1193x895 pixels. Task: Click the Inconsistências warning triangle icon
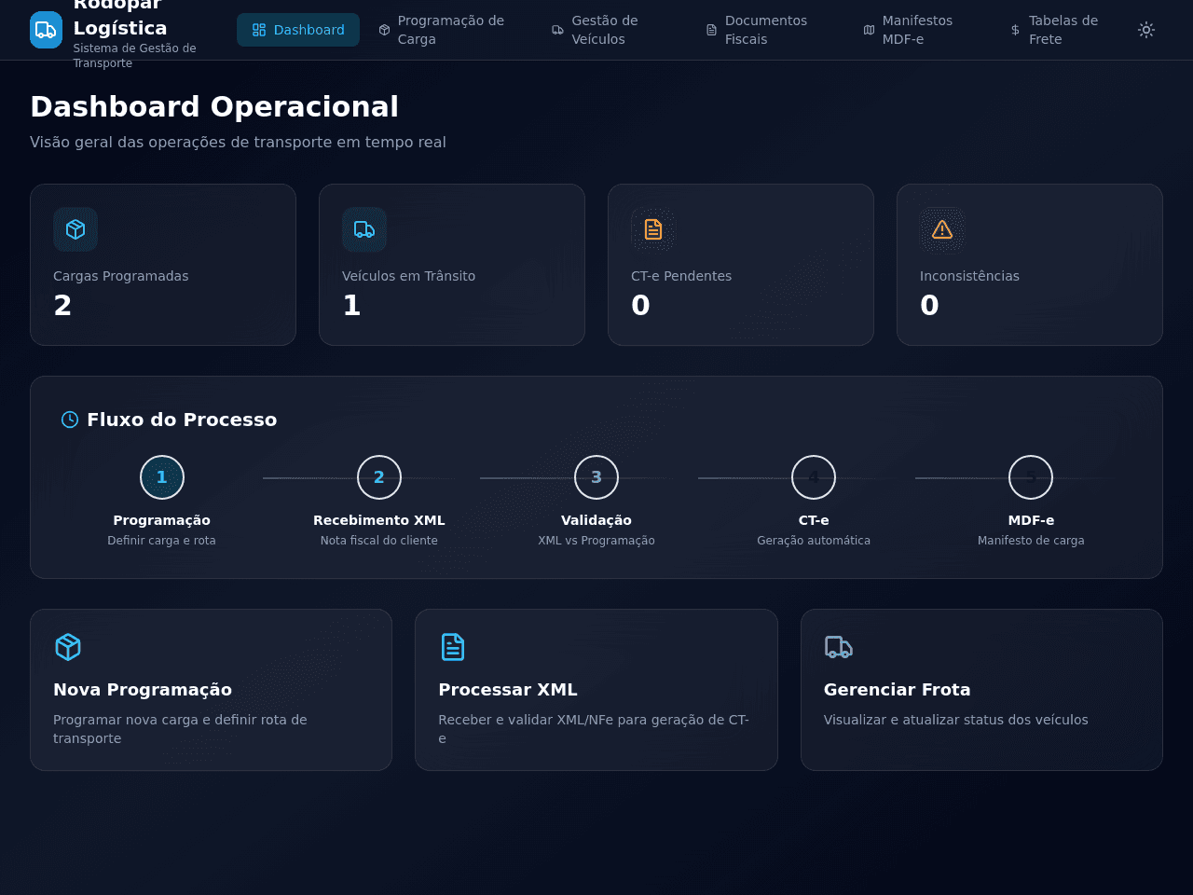coord(942,229)
